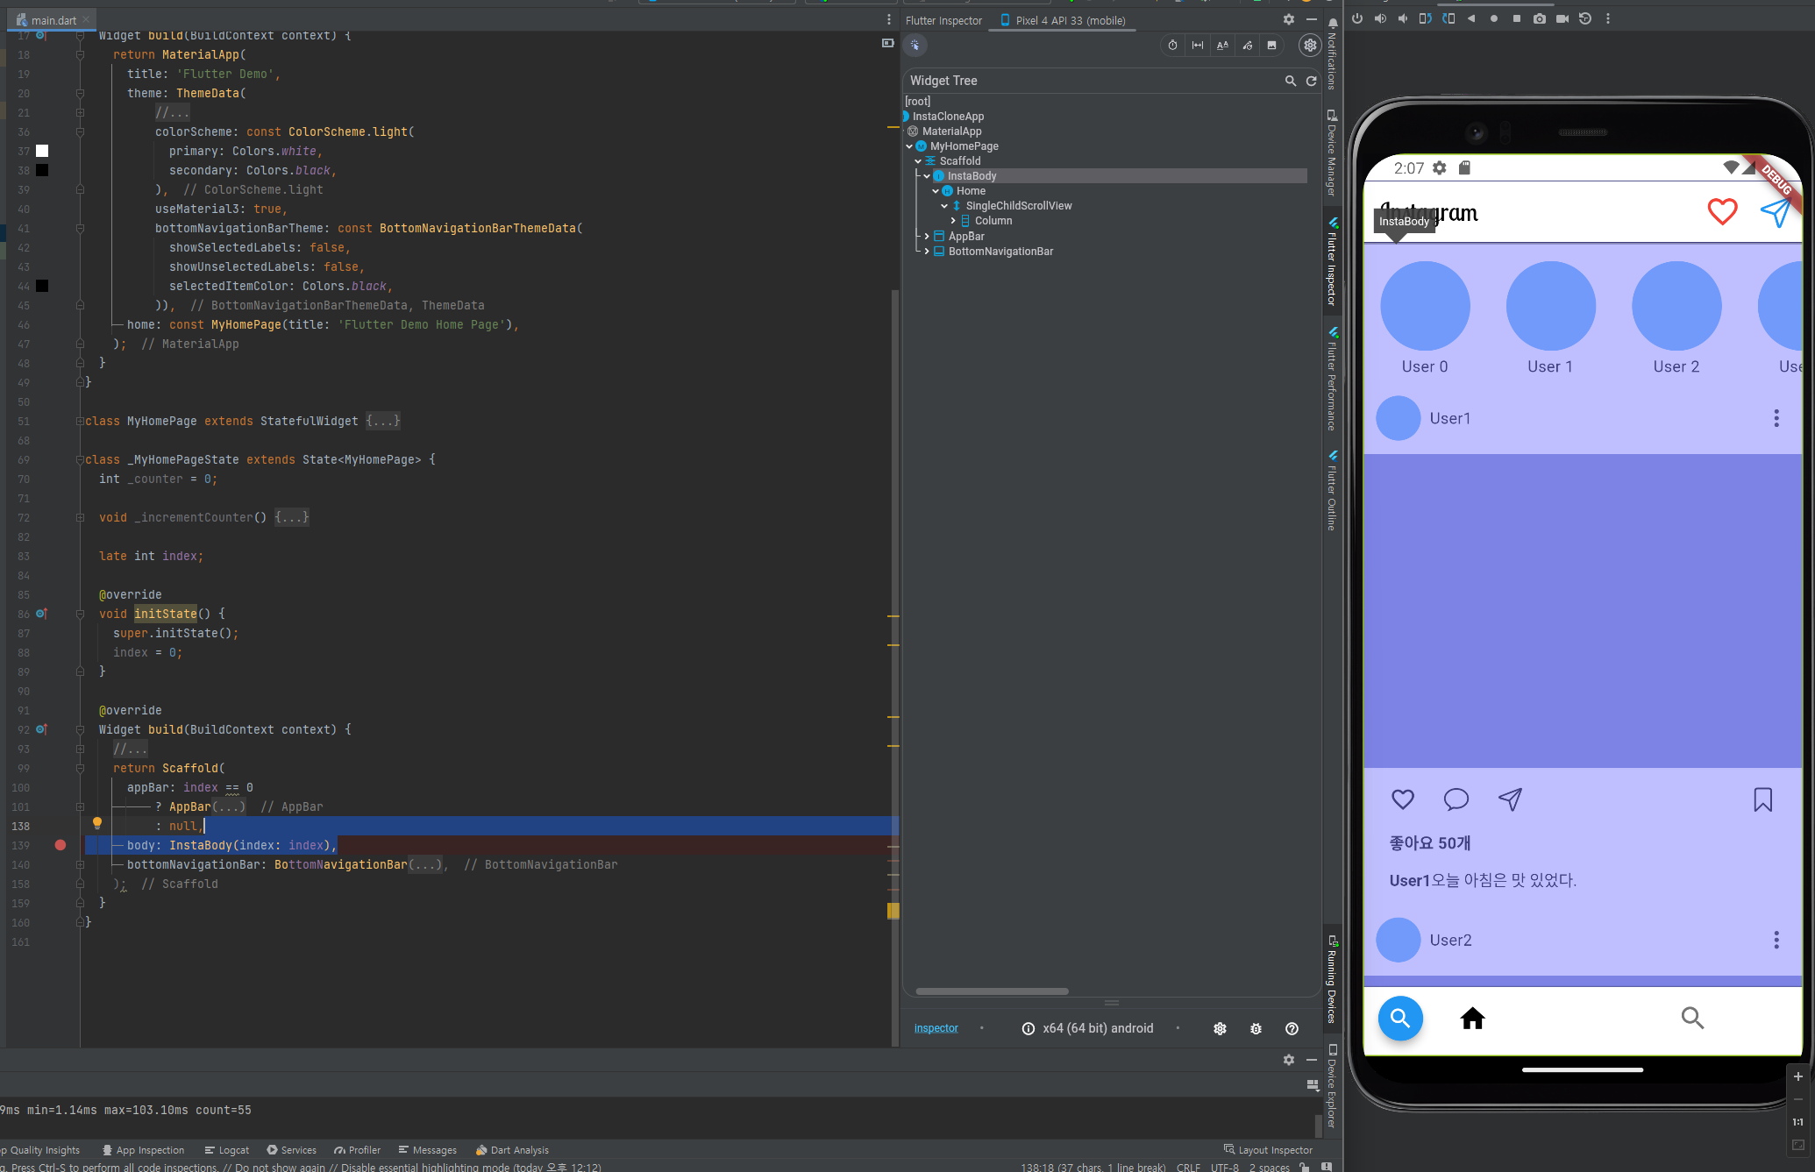1815x1172 pixels.
Task: Expand the Column tree node
Action: tap(953, 221)
